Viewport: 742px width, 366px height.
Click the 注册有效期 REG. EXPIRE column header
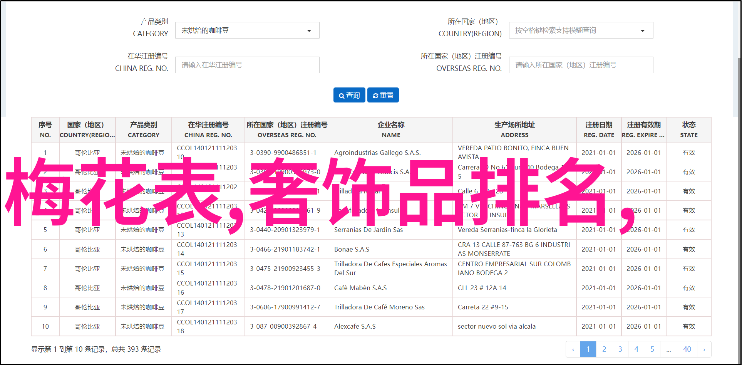point(644,130)
